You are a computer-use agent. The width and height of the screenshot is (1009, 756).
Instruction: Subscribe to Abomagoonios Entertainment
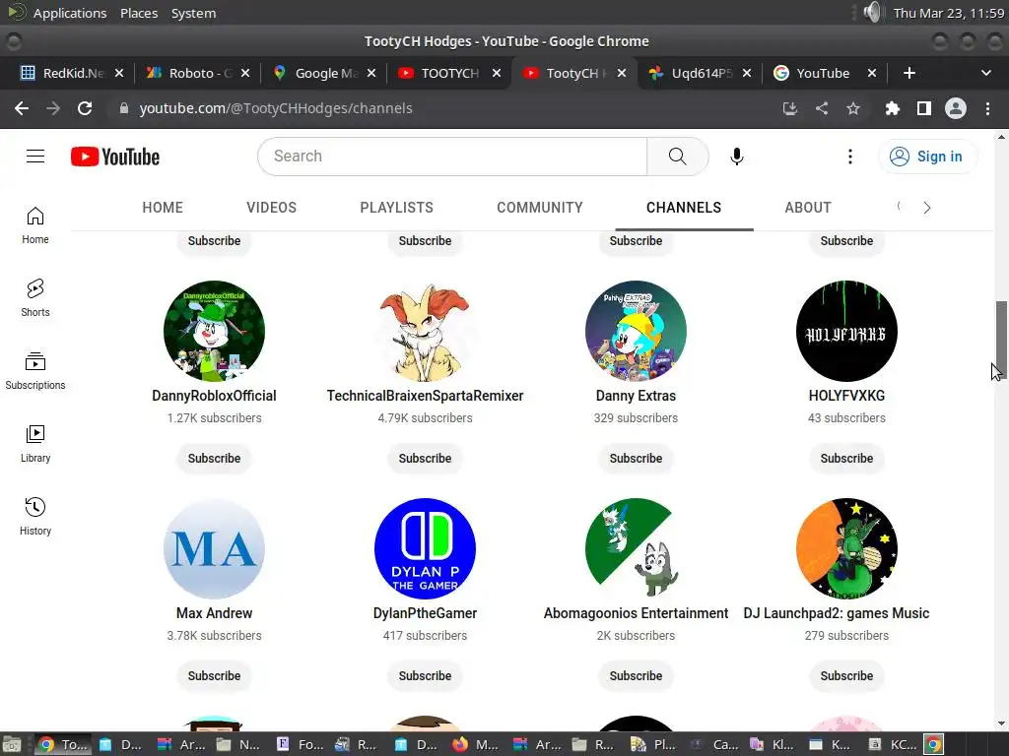(x=636, y=675)
